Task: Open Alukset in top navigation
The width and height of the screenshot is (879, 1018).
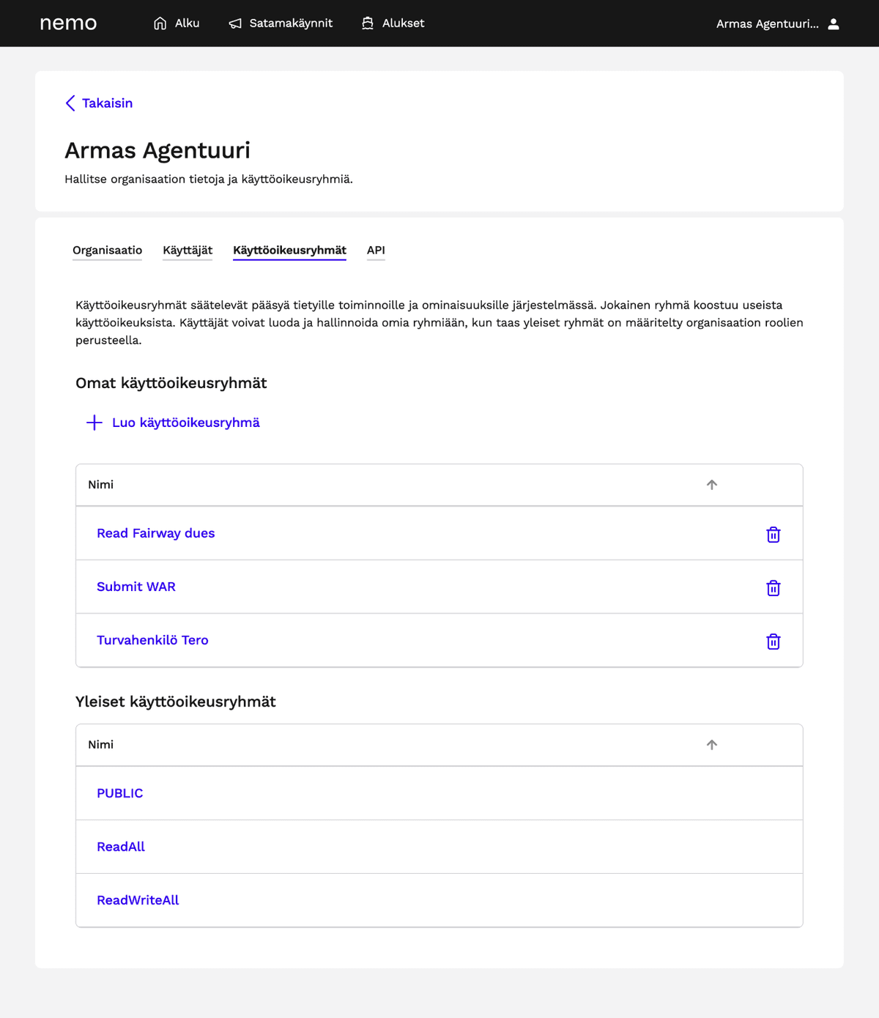Action: pyautogui.click(x=393, y=23)
